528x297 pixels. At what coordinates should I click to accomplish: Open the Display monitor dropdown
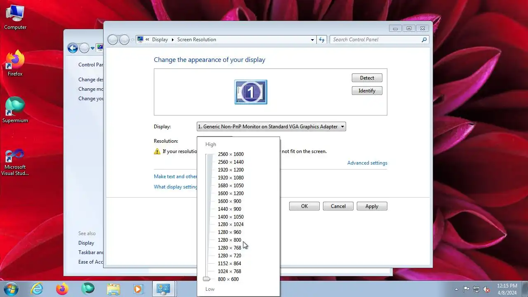[271, 127]
